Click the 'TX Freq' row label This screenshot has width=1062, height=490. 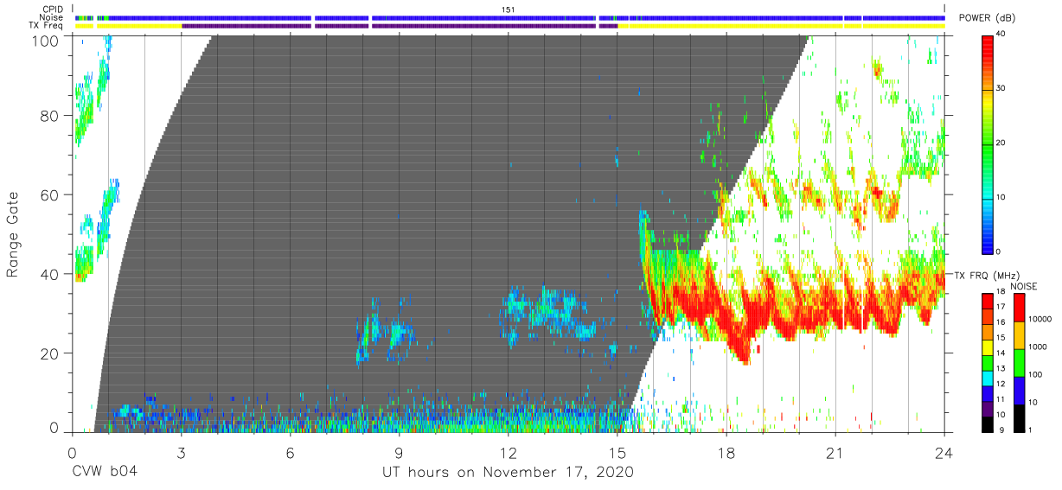46,26
